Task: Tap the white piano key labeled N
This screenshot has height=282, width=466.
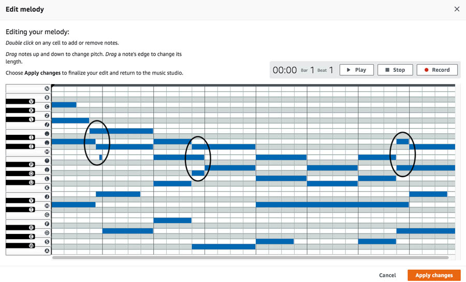Action: (x=28, y=88)
